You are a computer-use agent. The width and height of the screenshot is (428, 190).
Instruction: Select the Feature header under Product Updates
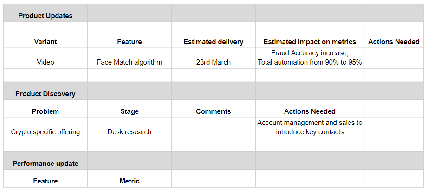click(x=130, y=42)
